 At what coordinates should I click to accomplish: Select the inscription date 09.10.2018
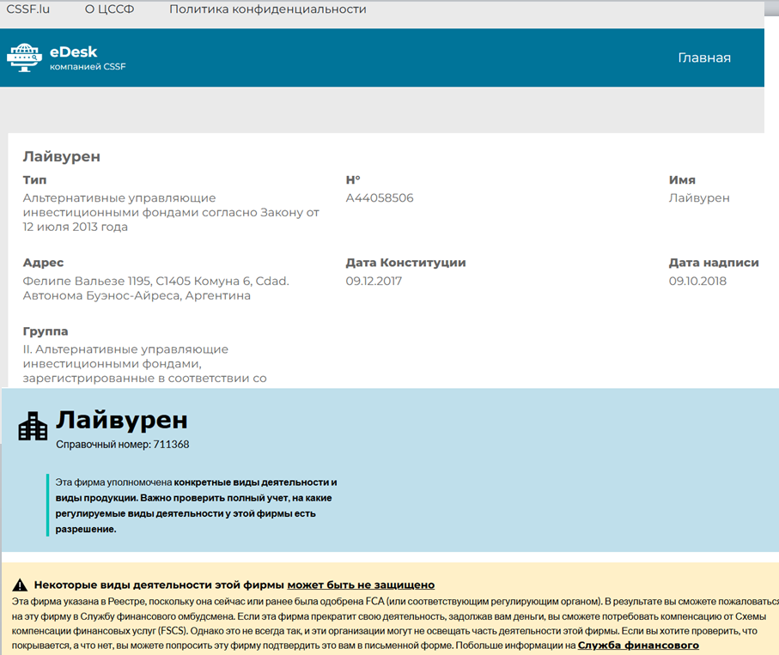(697, 281)
